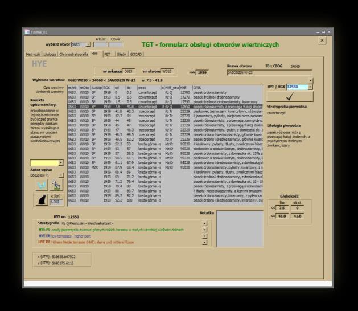This screenshot has width=358, height=311.
Task: Select the row with depth 52.2 to 53
Action: pos(165,144)
